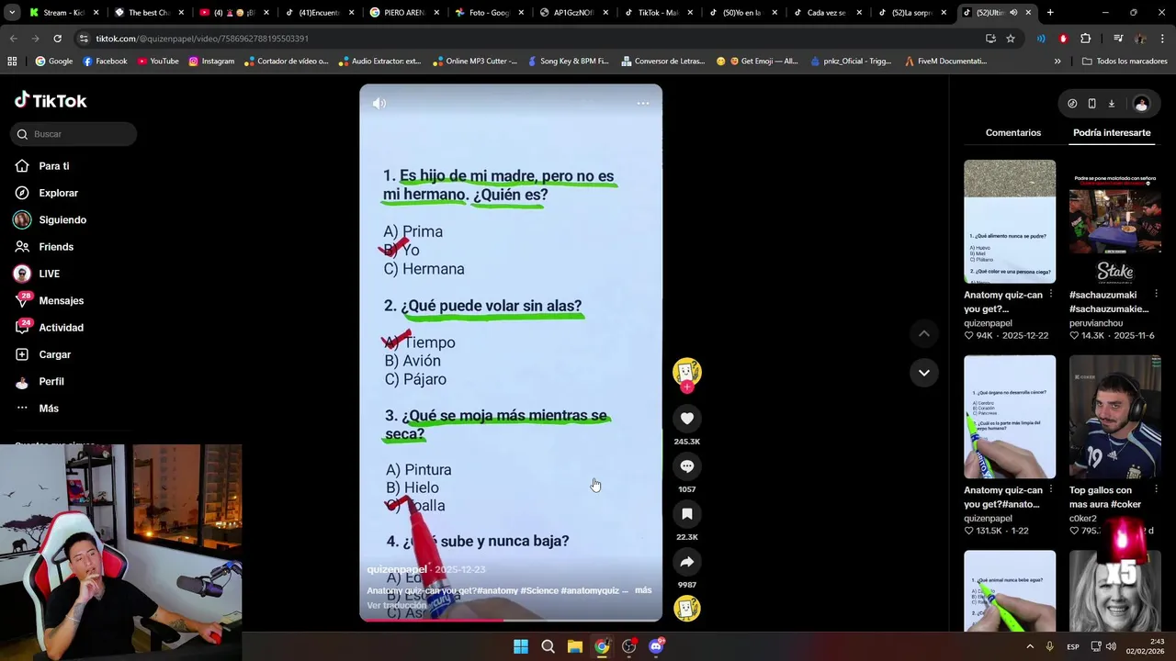Click the download desktop app icon
This screenshot has height=661, width=1176.
click(x=1111, y=104)
